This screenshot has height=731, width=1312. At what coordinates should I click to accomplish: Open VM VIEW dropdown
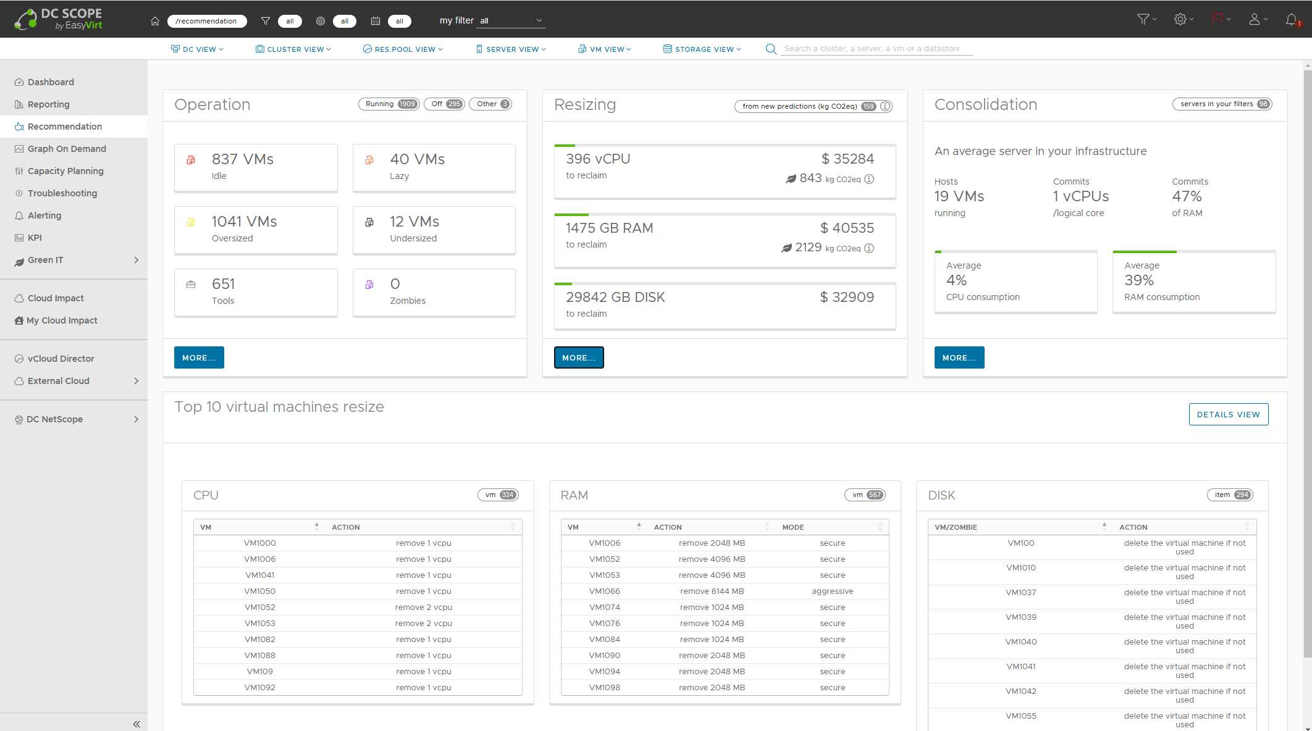tap(605, 49)
